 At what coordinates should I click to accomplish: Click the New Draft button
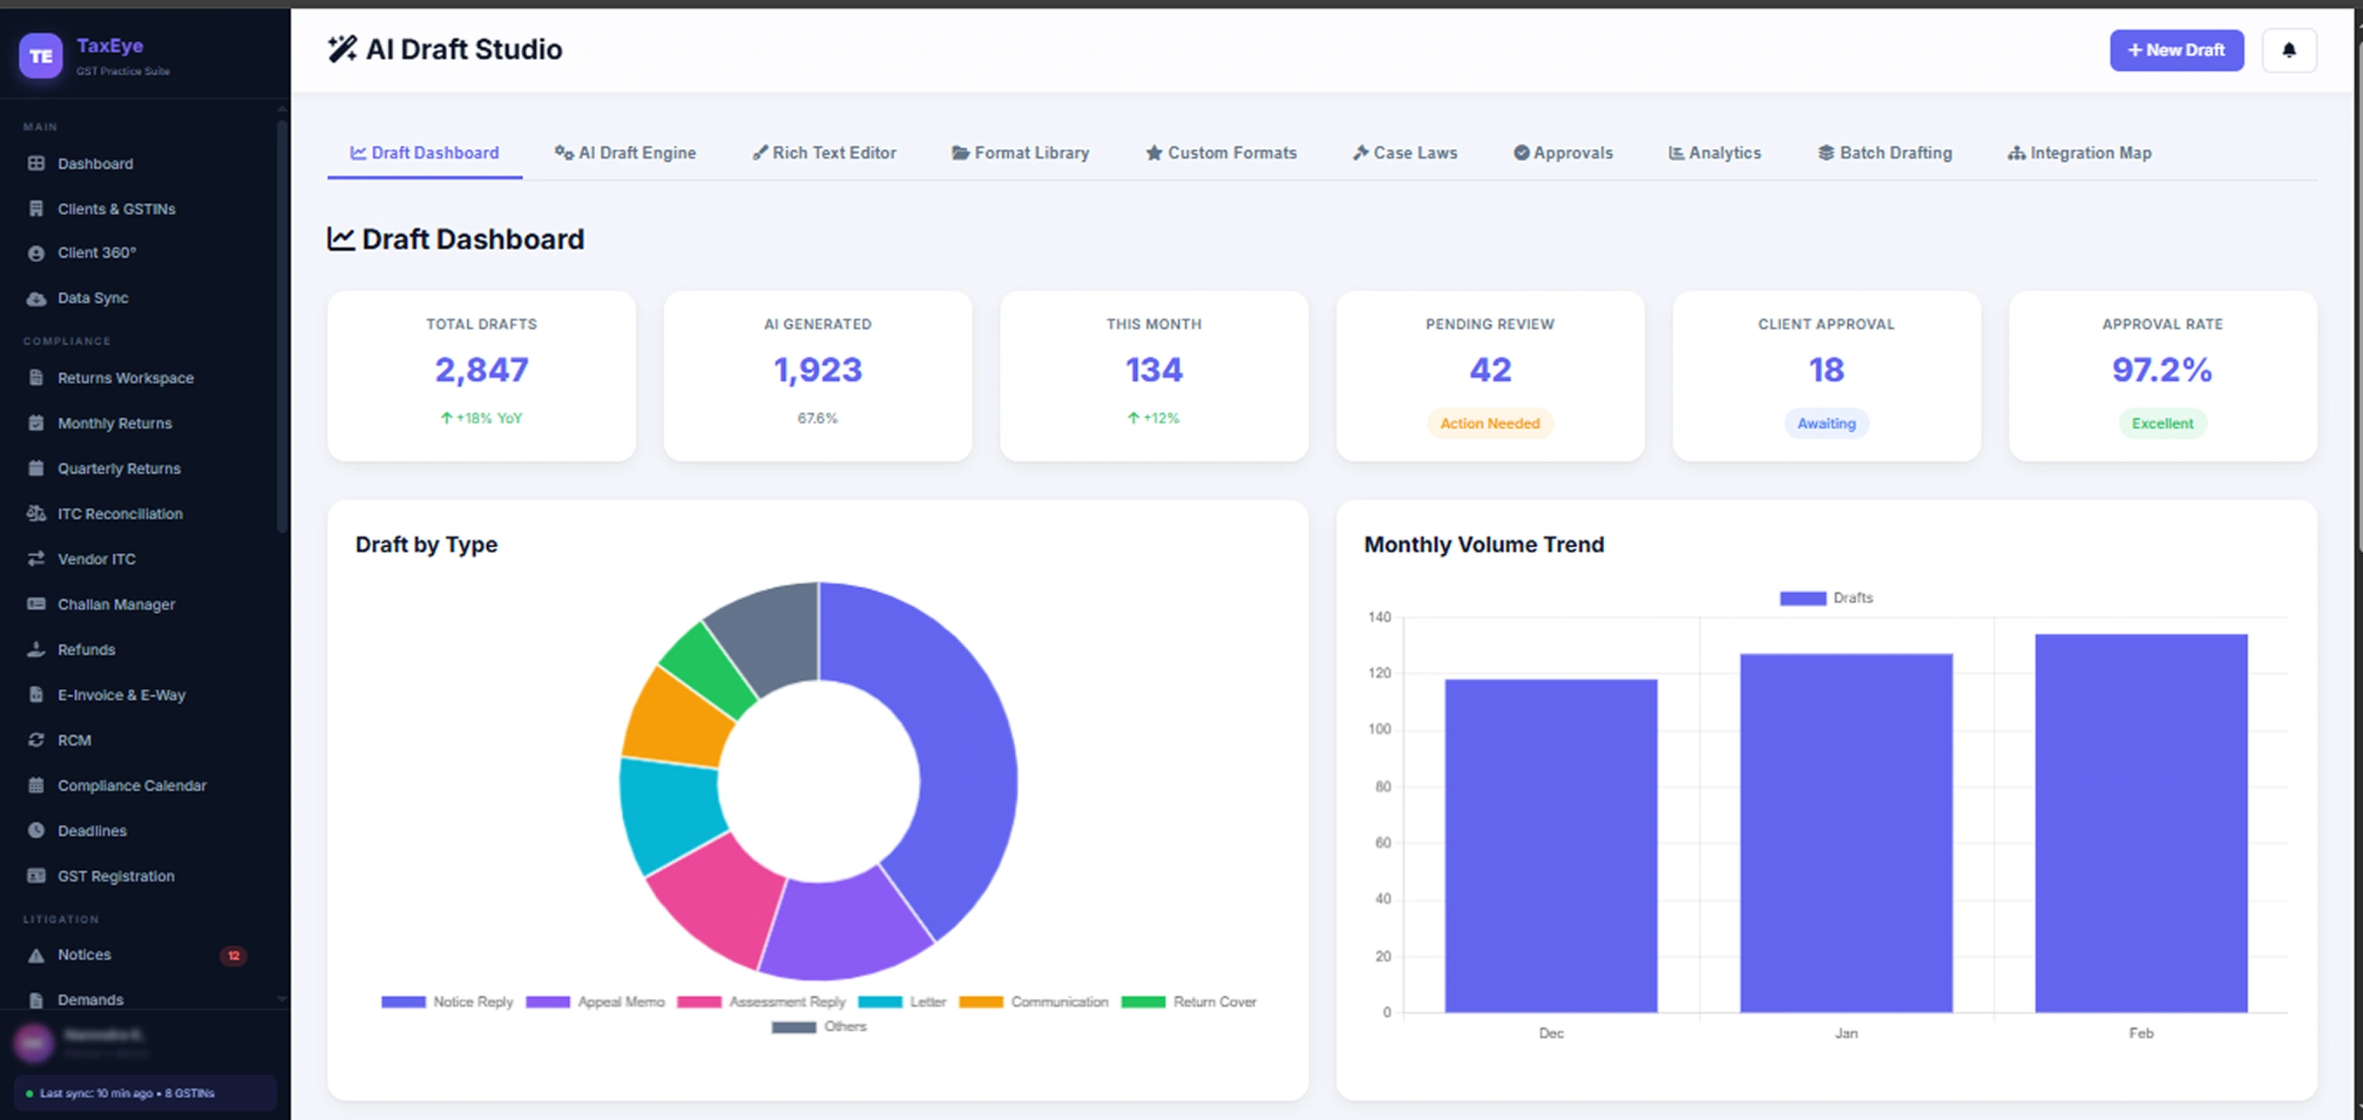(x=2175, y=51)
